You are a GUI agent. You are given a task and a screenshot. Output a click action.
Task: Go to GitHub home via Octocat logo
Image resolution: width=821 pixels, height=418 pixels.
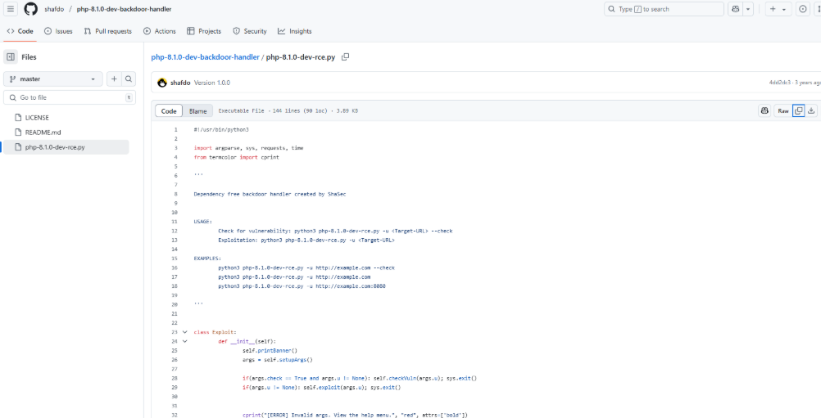[31, 9]
